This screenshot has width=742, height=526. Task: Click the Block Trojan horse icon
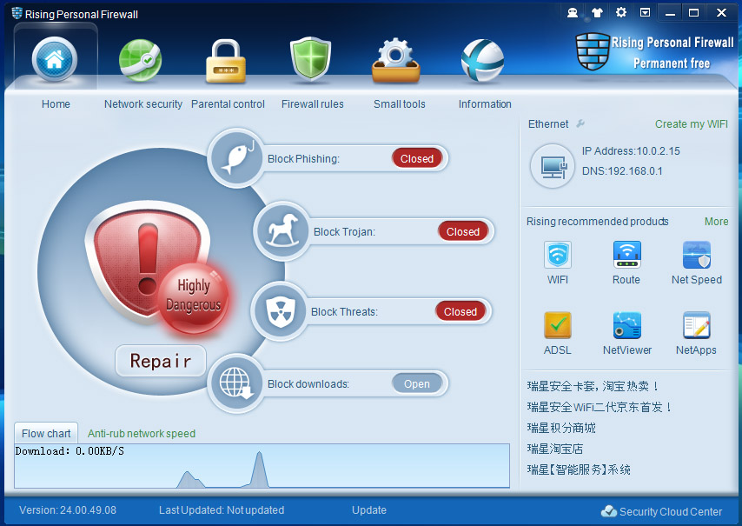282,231
